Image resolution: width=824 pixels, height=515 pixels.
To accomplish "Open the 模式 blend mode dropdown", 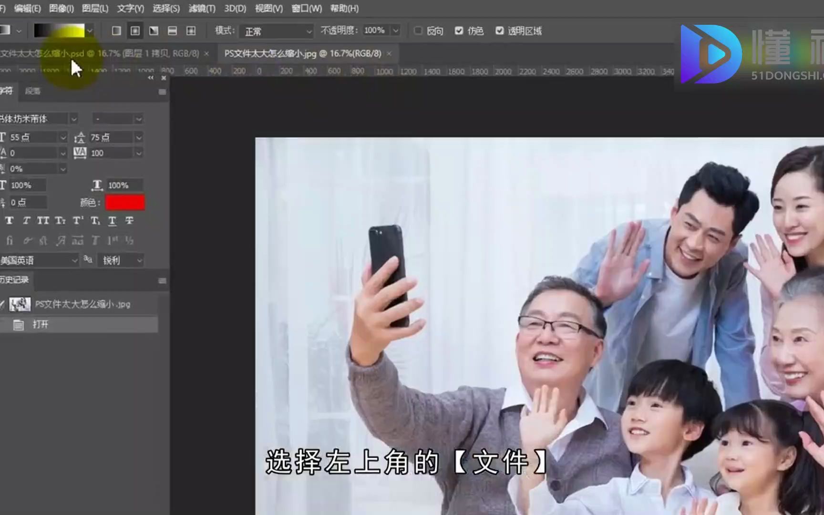I will [x=276, y=31].
